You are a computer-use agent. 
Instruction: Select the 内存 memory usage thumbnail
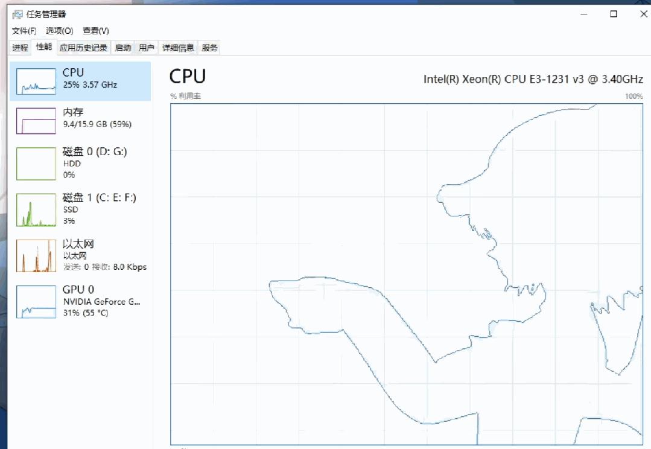[x=36, y=121]
